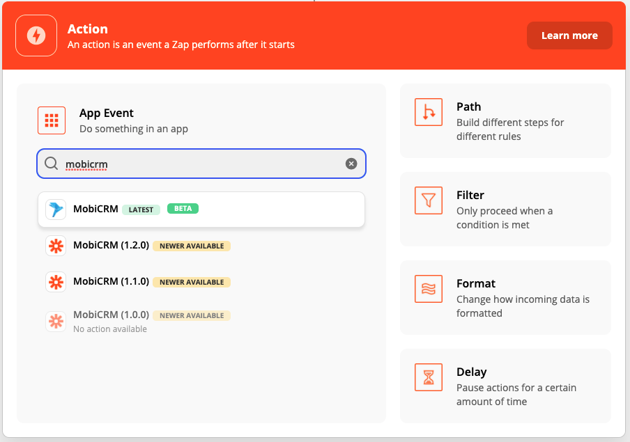Click the MobiCRM (1.2.0) Zapier icon
Screen dimensions: 630x442
click(x=56, y=246)
